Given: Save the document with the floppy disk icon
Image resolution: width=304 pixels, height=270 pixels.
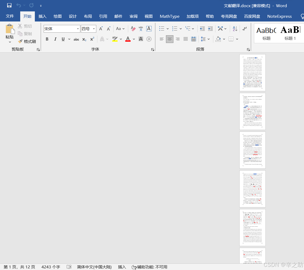Looking at the screenshot, I should coord(9,5).
